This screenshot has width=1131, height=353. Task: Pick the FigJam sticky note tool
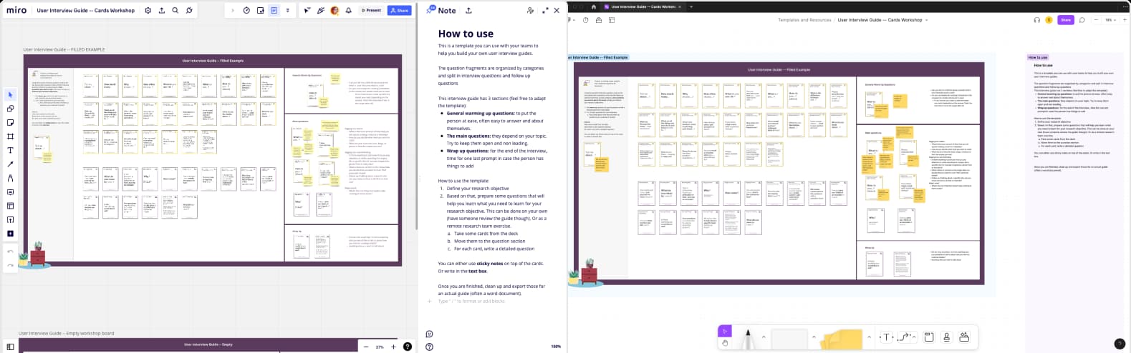point(843,339)
